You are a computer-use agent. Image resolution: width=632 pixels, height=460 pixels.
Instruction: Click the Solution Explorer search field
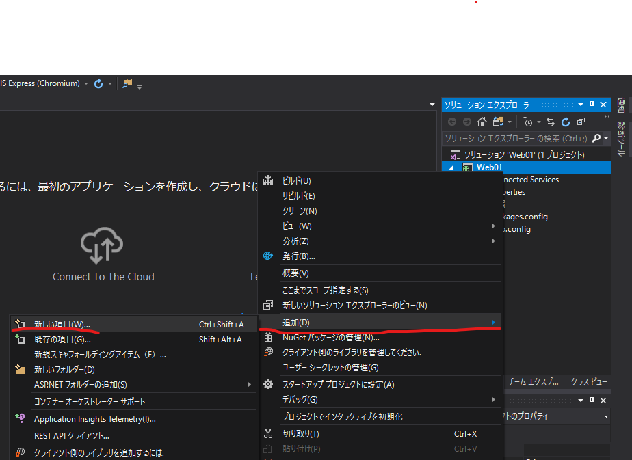point(516,139)
